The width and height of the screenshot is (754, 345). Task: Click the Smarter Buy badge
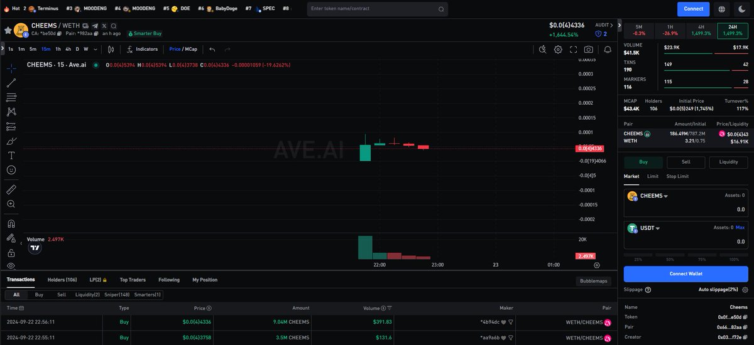(x=145, y=33)
